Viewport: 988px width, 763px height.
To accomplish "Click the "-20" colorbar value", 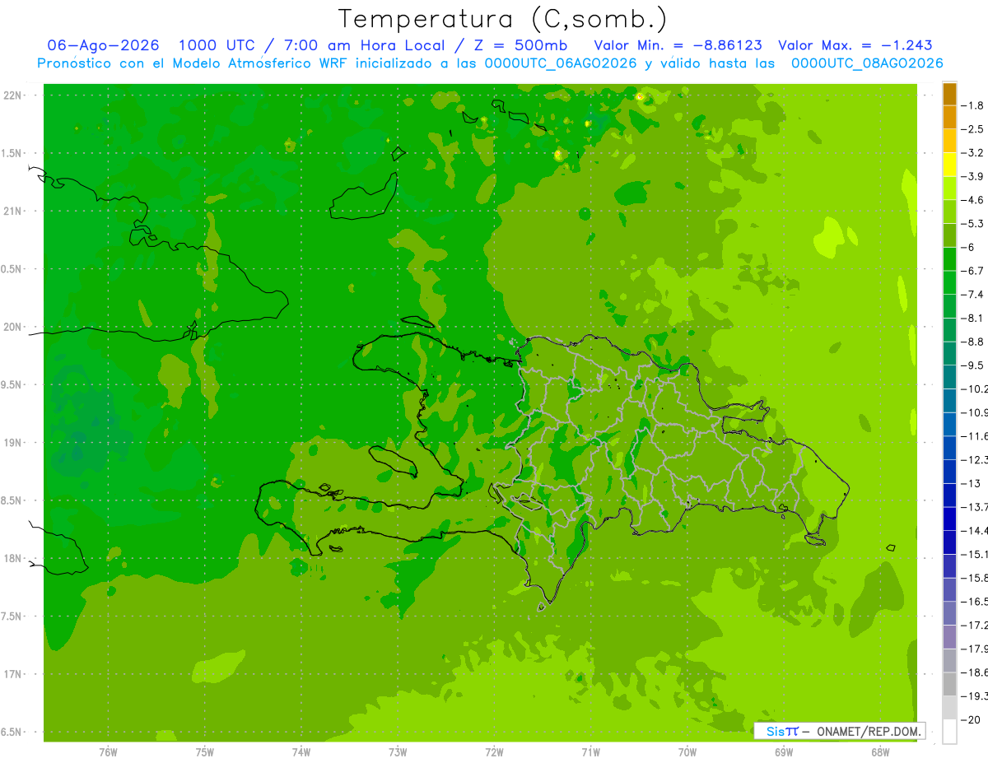I will 972,719.
